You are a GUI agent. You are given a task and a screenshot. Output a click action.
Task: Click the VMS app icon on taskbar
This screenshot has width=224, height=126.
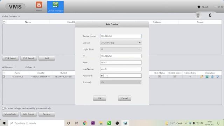pyautogui.click(x=125, y=123)
